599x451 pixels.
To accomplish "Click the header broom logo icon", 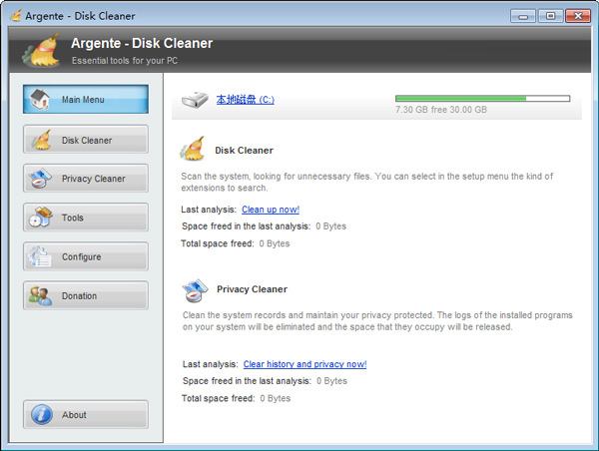I will coord(42,51).
